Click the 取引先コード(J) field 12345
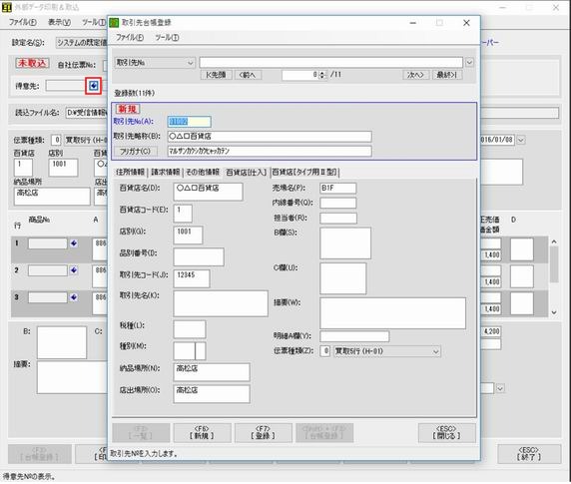This screenshot has width=571, height=484. pos(192,278)
